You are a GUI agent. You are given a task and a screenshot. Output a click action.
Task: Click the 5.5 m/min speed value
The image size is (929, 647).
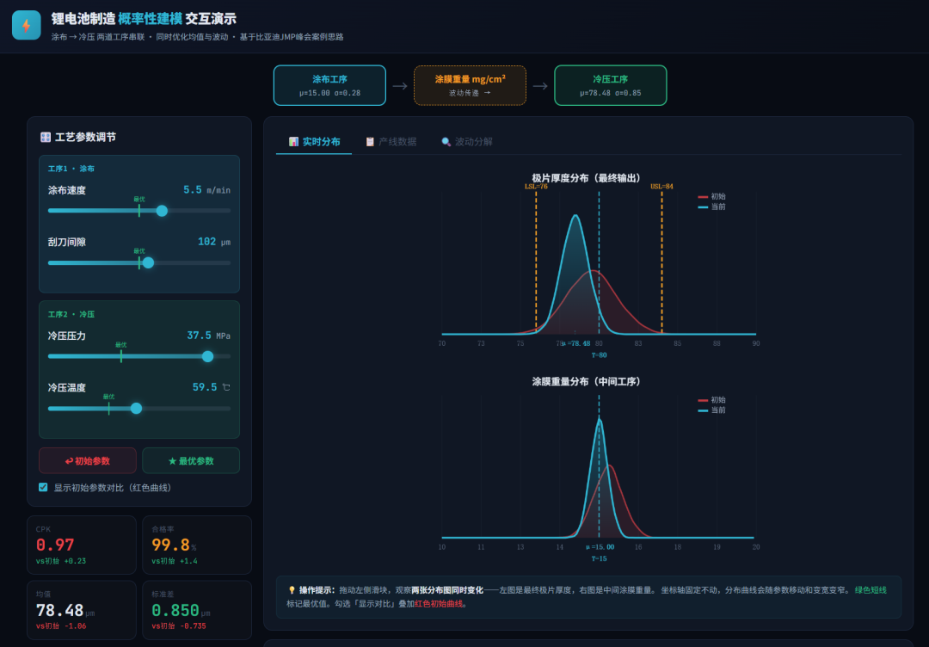(206, 190)
